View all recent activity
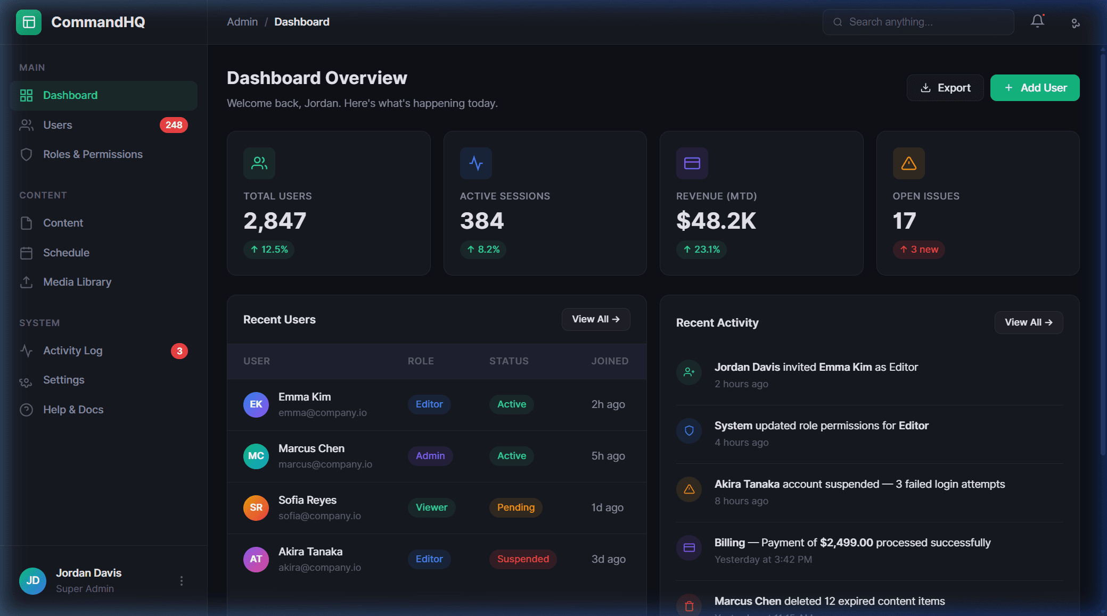1107x616 pixels. [x=1028, y=322]
